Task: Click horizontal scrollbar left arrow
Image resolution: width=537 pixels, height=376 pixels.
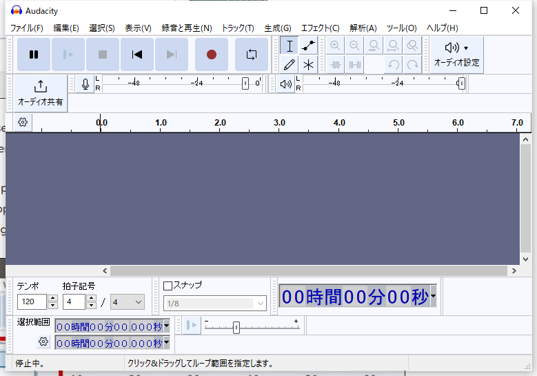Action: tap(105, 270)
